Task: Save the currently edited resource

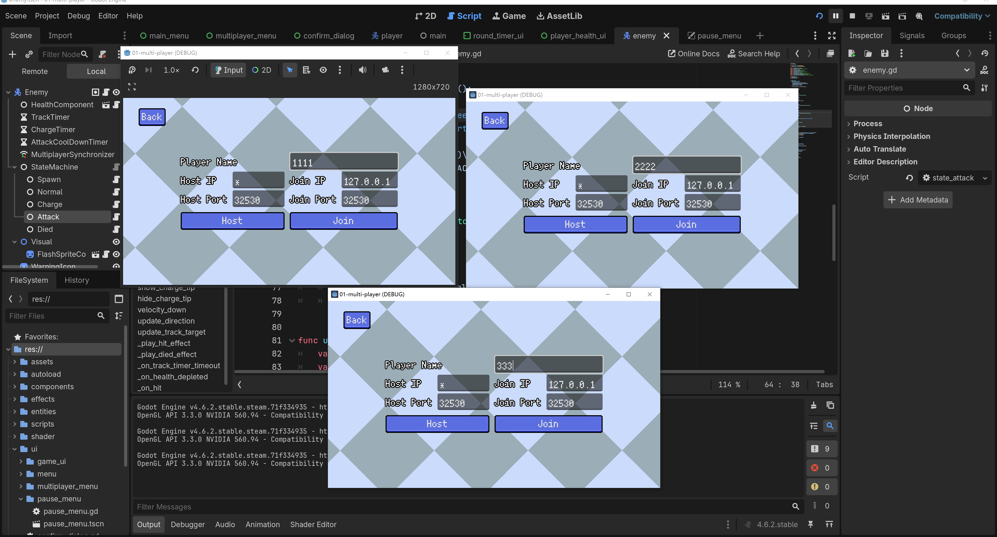Action: tap(884, 53)
